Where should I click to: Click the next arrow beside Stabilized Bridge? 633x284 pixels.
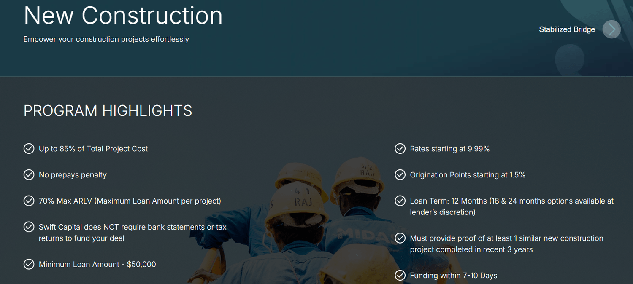[x=611, y=29]
